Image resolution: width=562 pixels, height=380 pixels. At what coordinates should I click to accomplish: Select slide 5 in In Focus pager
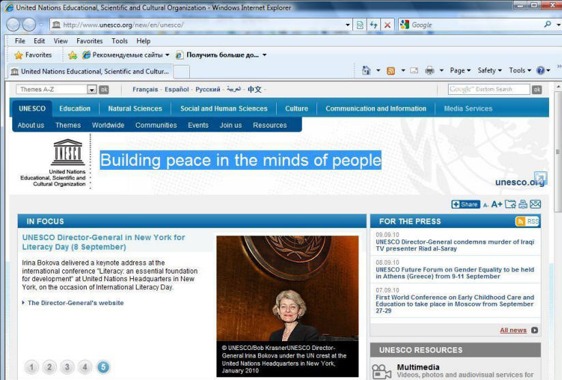103,367
